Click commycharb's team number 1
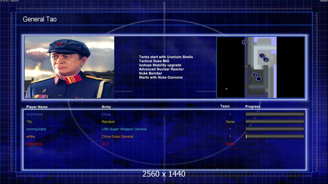The height and width of the screenshot is (184, 328). click(230, 129)
